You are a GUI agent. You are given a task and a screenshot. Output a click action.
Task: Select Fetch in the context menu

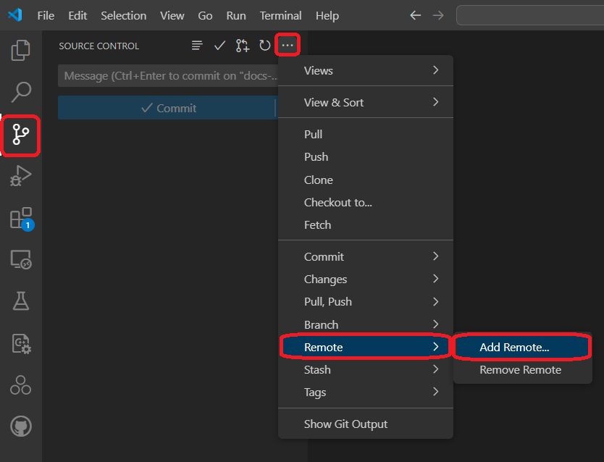point(317,224)
